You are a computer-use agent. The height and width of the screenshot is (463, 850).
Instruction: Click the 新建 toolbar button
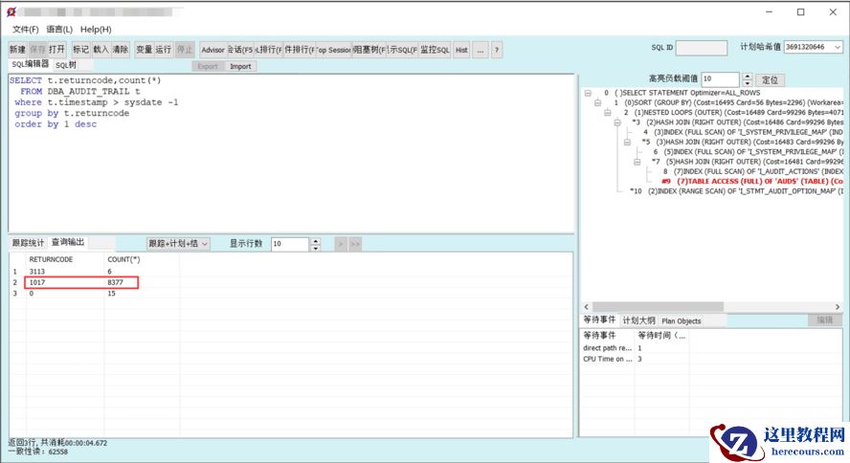17,50
